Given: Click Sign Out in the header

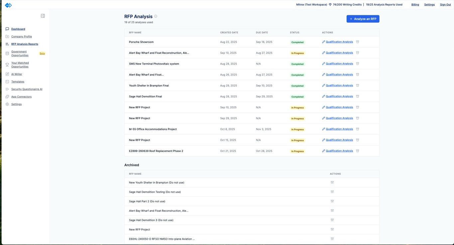Looking at the screenshot, I should click(x=445, y=5).
